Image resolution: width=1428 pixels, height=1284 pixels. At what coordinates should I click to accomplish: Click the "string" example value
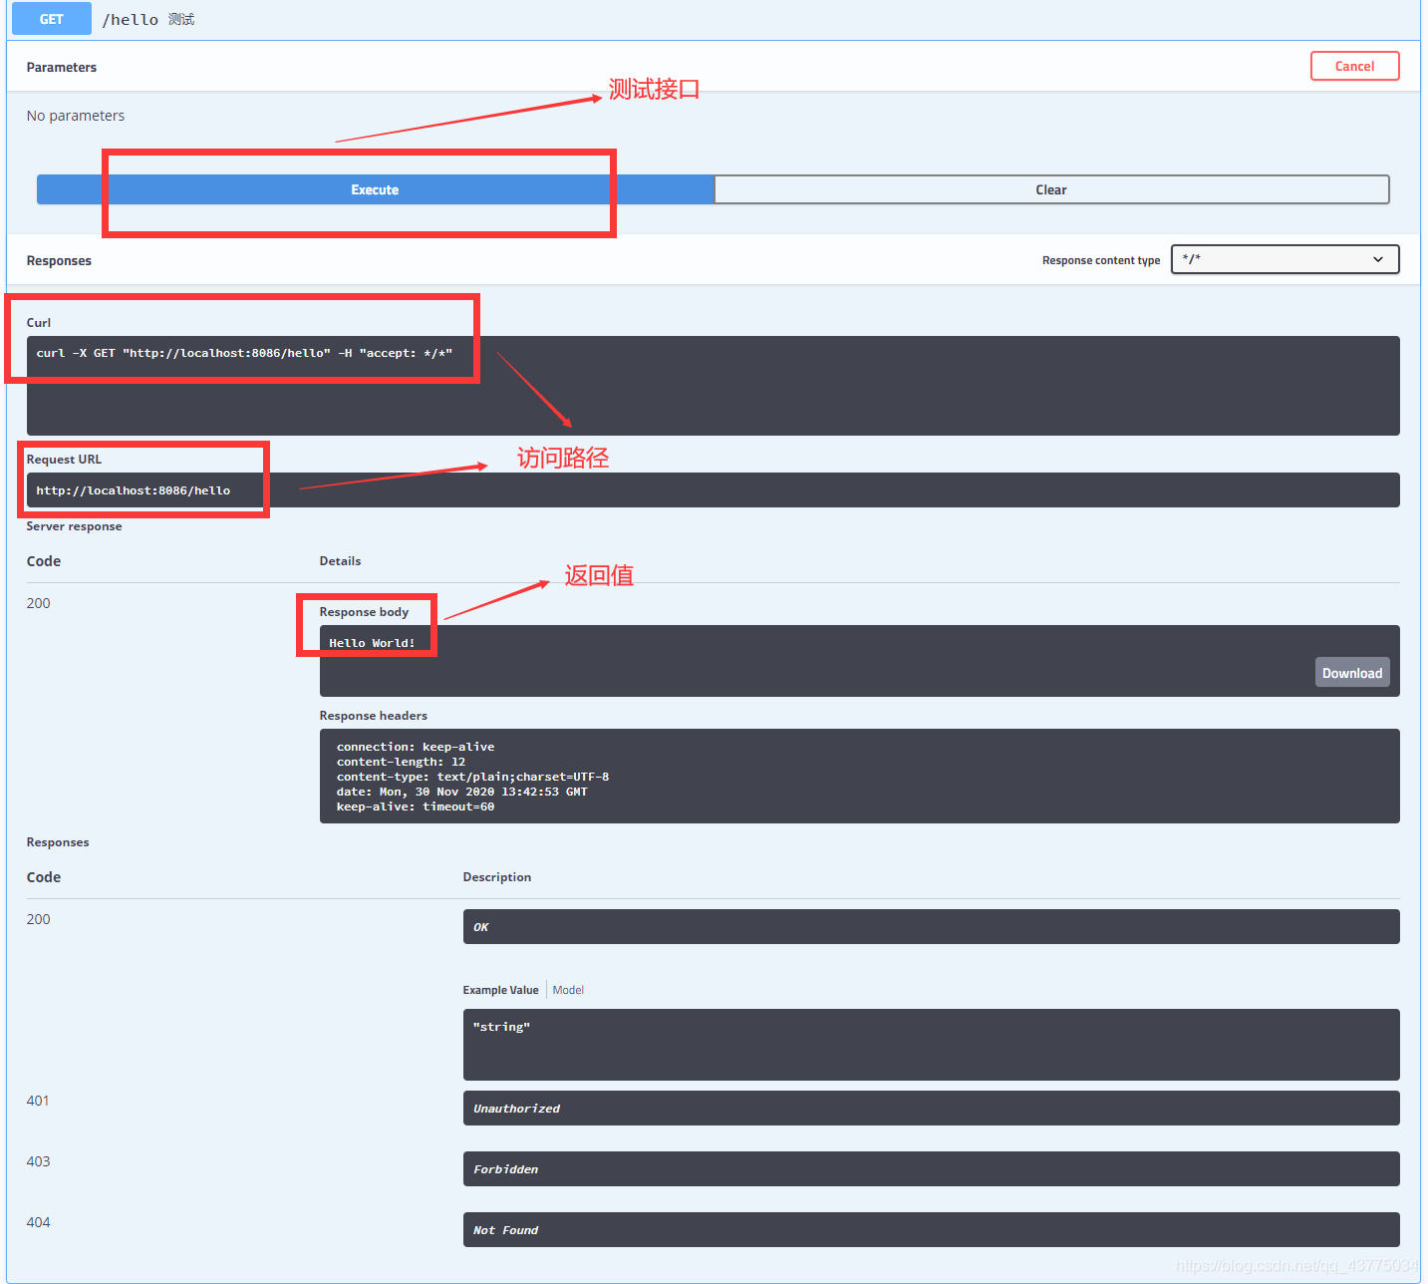pyautogui.click(x=501, y=1027)
